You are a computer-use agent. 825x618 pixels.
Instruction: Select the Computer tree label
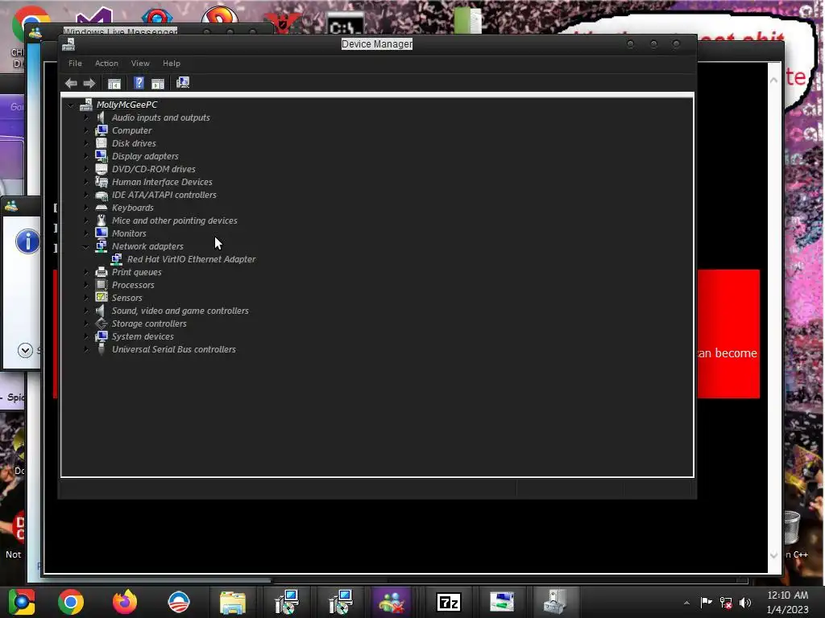click(131, 130)
